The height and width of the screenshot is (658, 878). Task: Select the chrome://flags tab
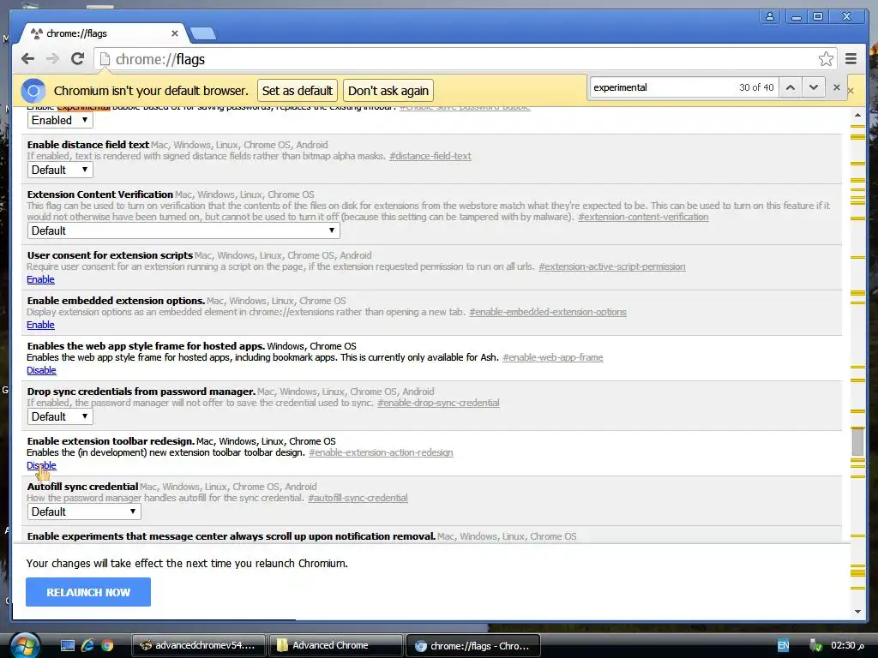pyautogui.click(x=104, y=33)
